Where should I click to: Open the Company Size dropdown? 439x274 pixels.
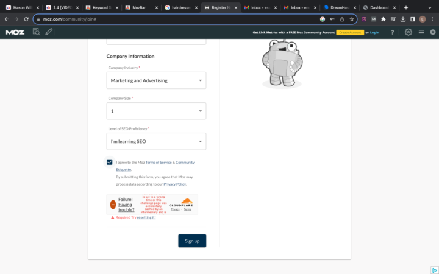tap(156, 111)
